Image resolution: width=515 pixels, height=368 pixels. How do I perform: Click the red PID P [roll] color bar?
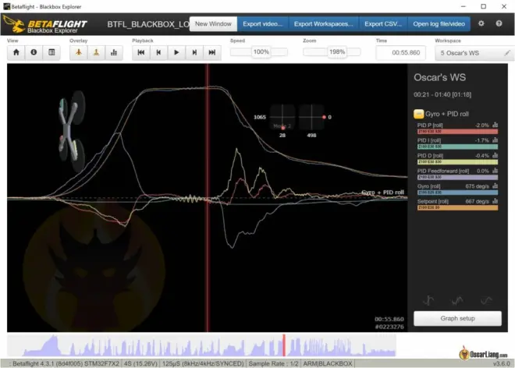pyautogui.click(x=457, y=132)
